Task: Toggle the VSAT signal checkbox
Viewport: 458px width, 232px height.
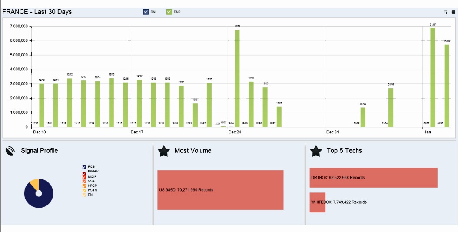Action: click(84, 181)
